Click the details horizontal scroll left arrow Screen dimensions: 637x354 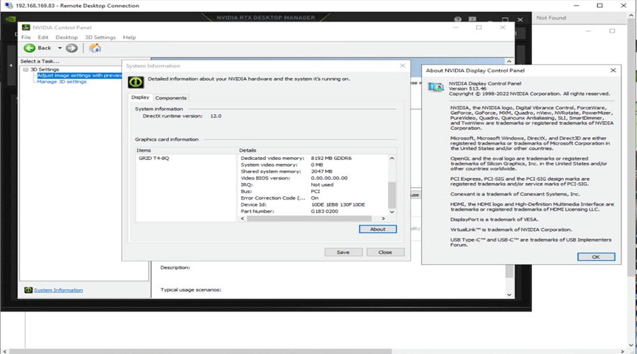(x=242, y=218)
